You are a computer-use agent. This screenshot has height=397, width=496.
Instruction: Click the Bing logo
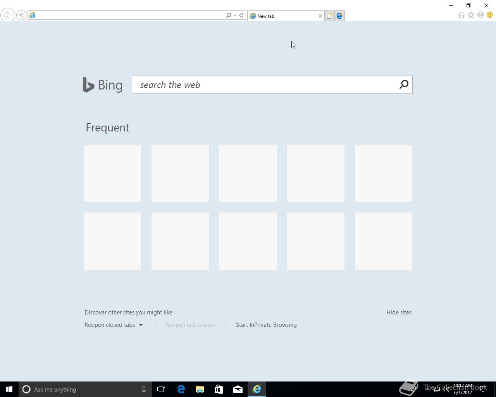(x=103, y=85)
